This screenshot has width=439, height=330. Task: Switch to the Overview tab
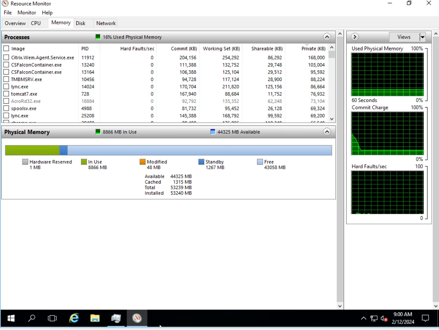point(15,23)
